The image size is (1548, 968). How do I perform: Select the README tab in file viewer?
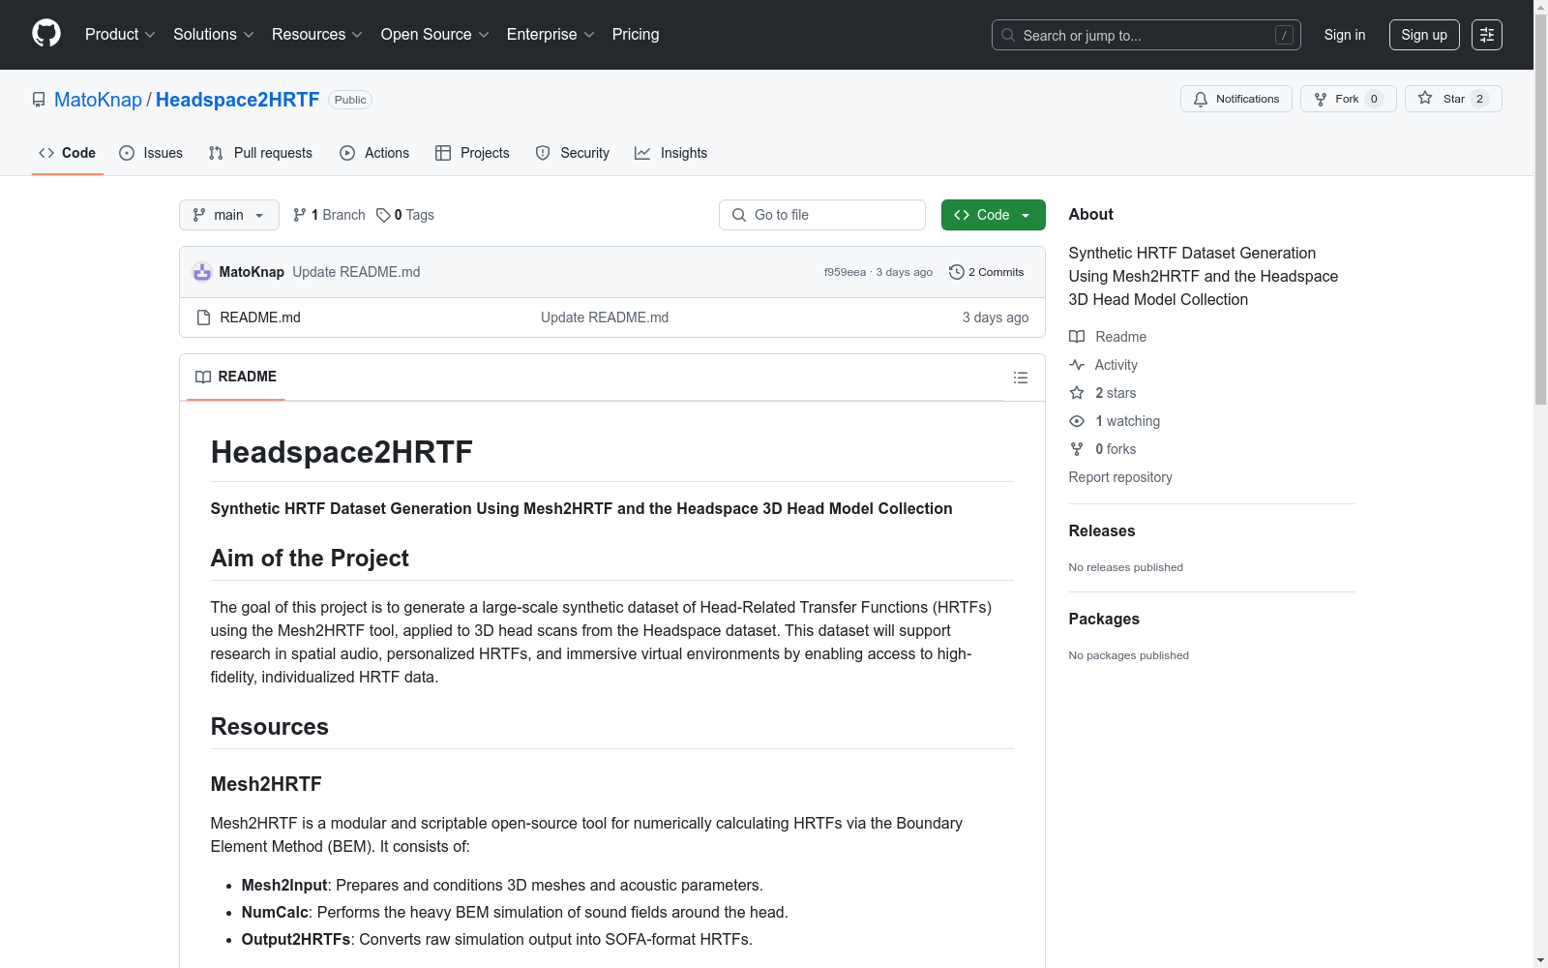click(x=236, y=377)
